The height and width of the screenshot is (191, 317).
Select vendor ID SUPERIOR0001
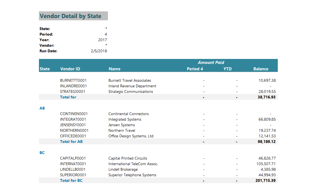pyautogui.click(x=73, y=175)
